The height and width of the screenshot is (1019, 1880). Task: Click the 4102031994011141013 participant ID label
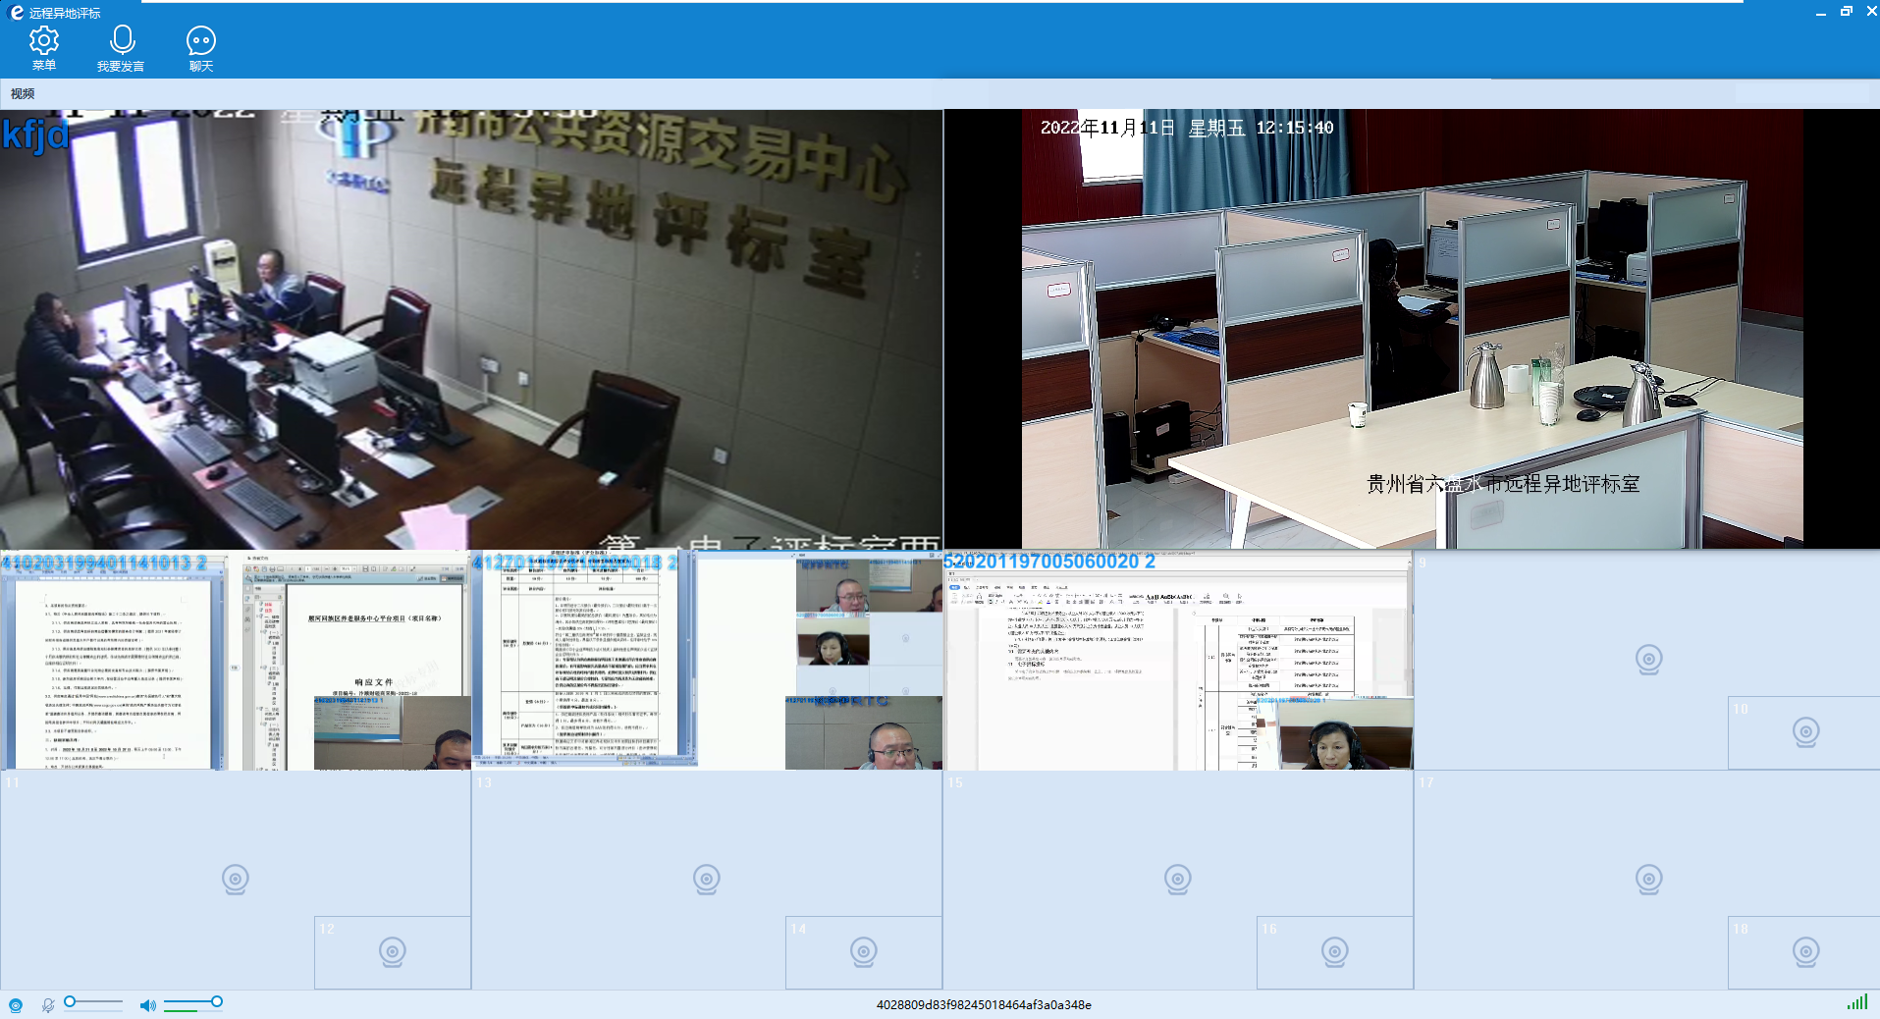pos(104,563)
